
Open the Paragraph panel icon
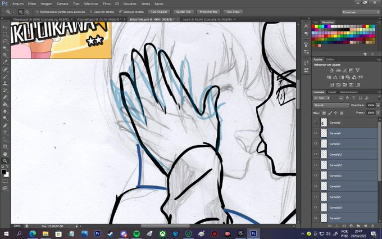click(x=306, y=33)
